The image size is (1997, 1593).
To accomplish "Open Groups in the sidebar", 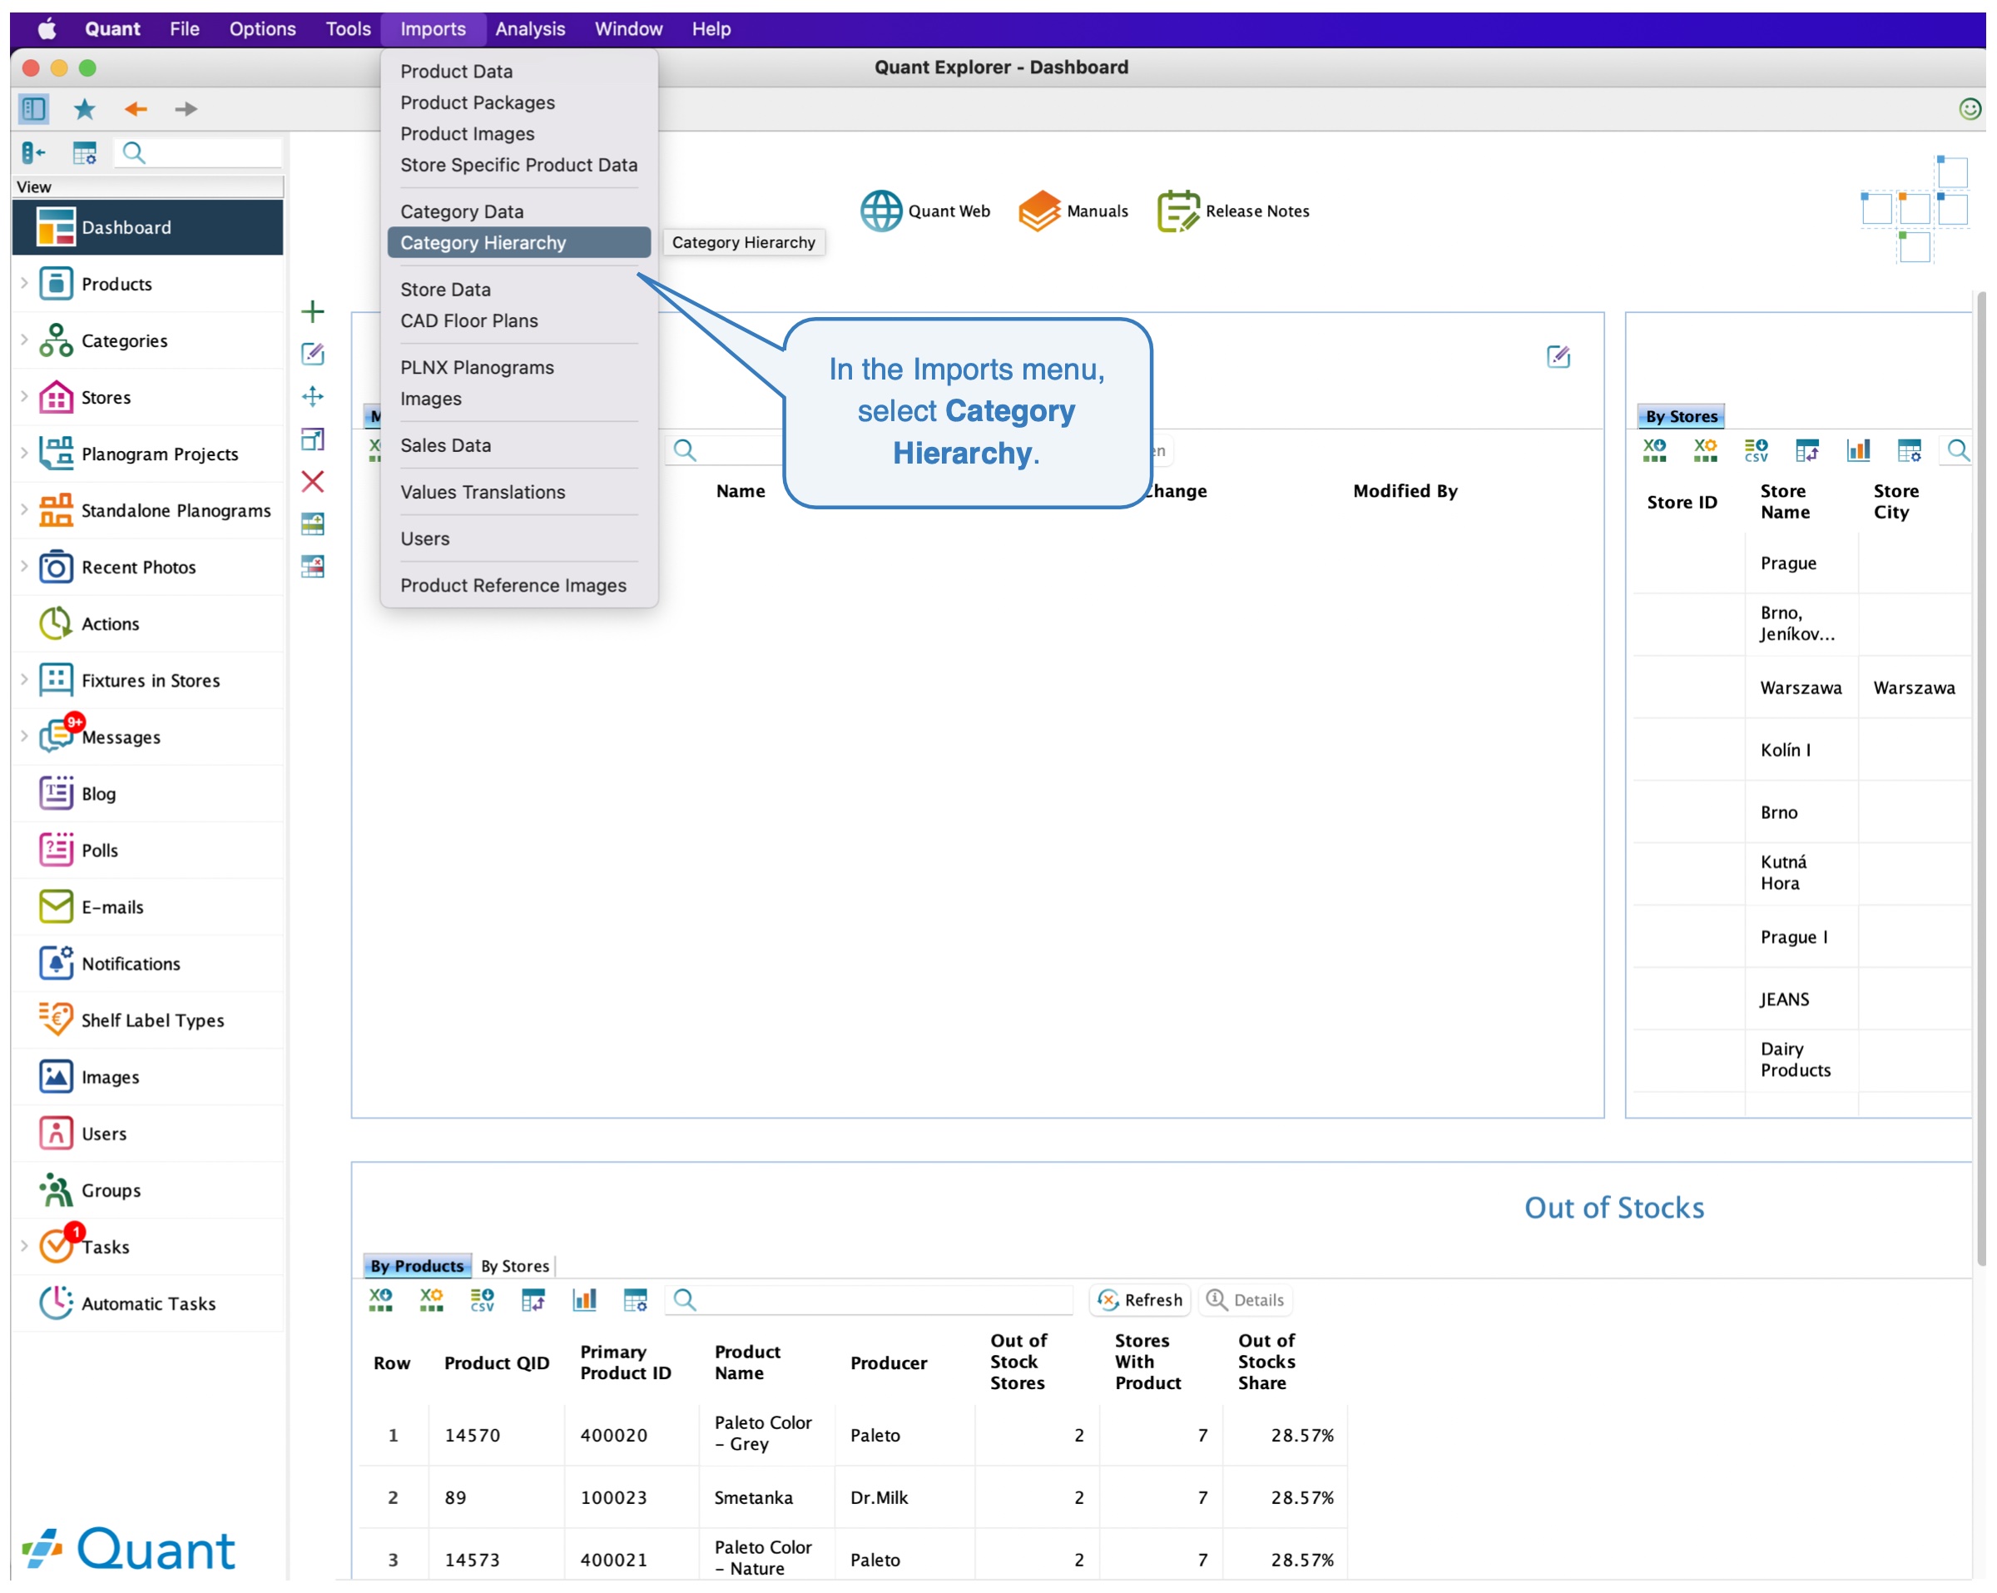I will click(148, 1190).
